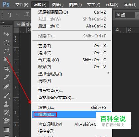Select the Lasso tool
Viewport: 139px width, 137px height.
tap(6, 51)
